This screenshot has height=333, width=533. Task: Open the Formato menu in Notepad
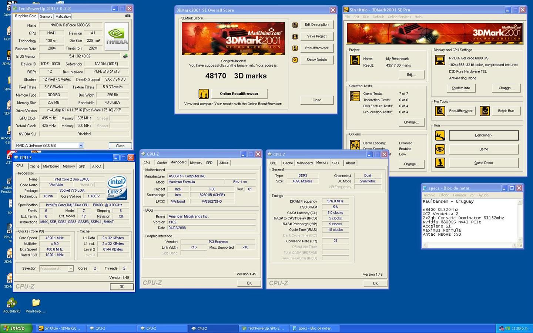(x=459, y=195)
